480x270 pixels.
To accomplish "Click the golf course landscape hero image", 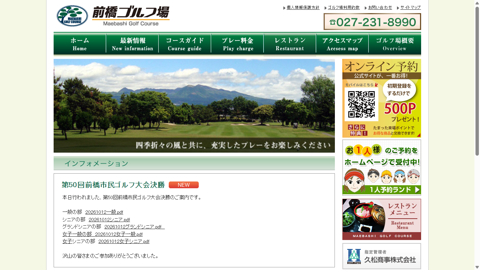I will [x=194, y=106].
